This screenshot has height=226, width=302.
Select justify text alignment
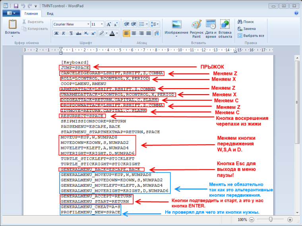click(x=149, y=33)
